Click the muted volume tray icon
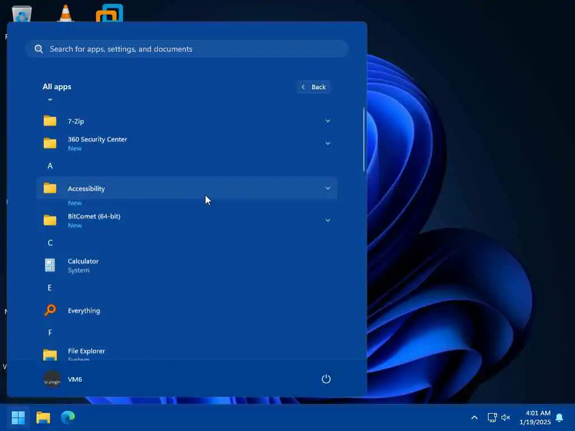The height and width of the screenshot is (431, 575). [x=506, y=418]
